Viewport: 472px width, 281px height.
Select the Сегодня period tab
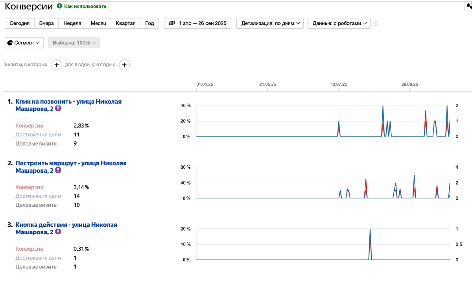20,23
